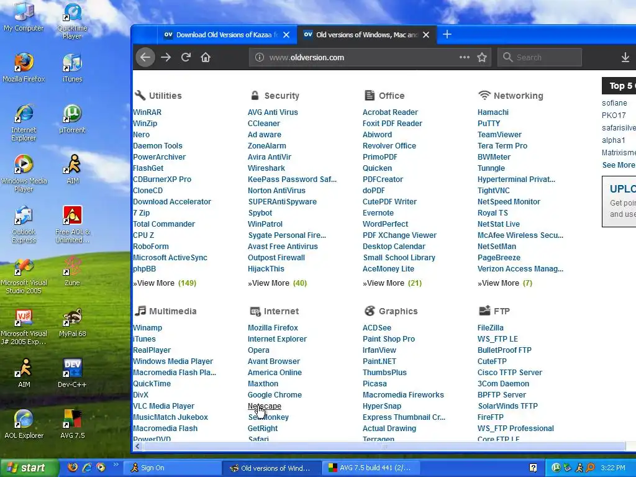
Task: Open Microsoft Visual Studio 2005 desktop icon
Action: [24, 275]
